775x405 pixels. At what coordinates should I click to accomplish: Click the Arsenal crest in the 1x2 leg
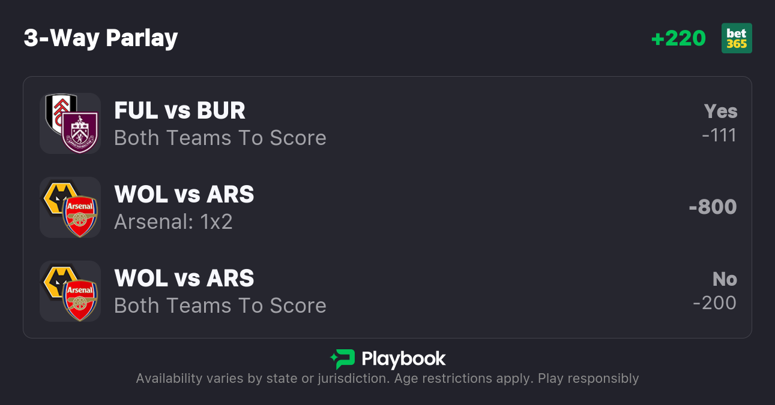tap(80, 216)
